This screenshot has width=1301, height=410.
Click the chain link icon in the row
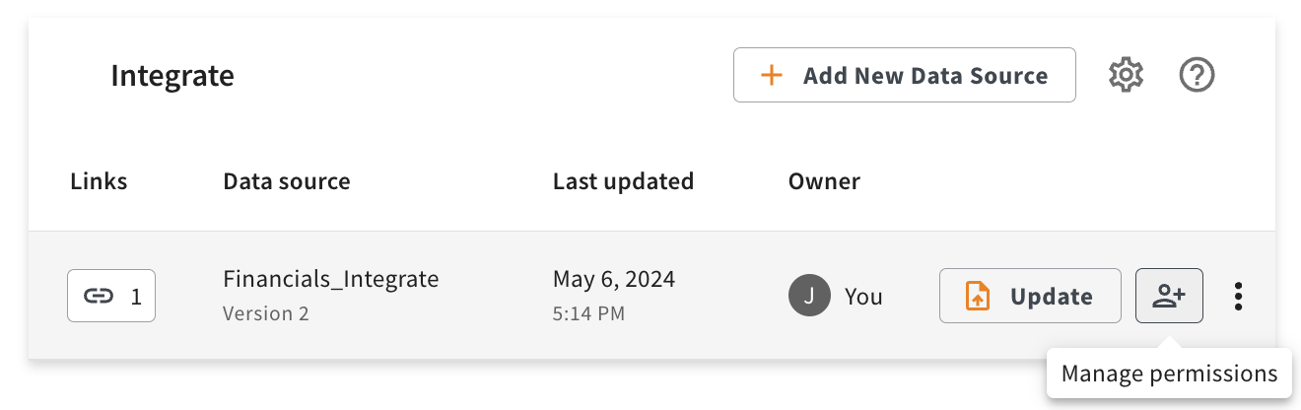[99, 297]
